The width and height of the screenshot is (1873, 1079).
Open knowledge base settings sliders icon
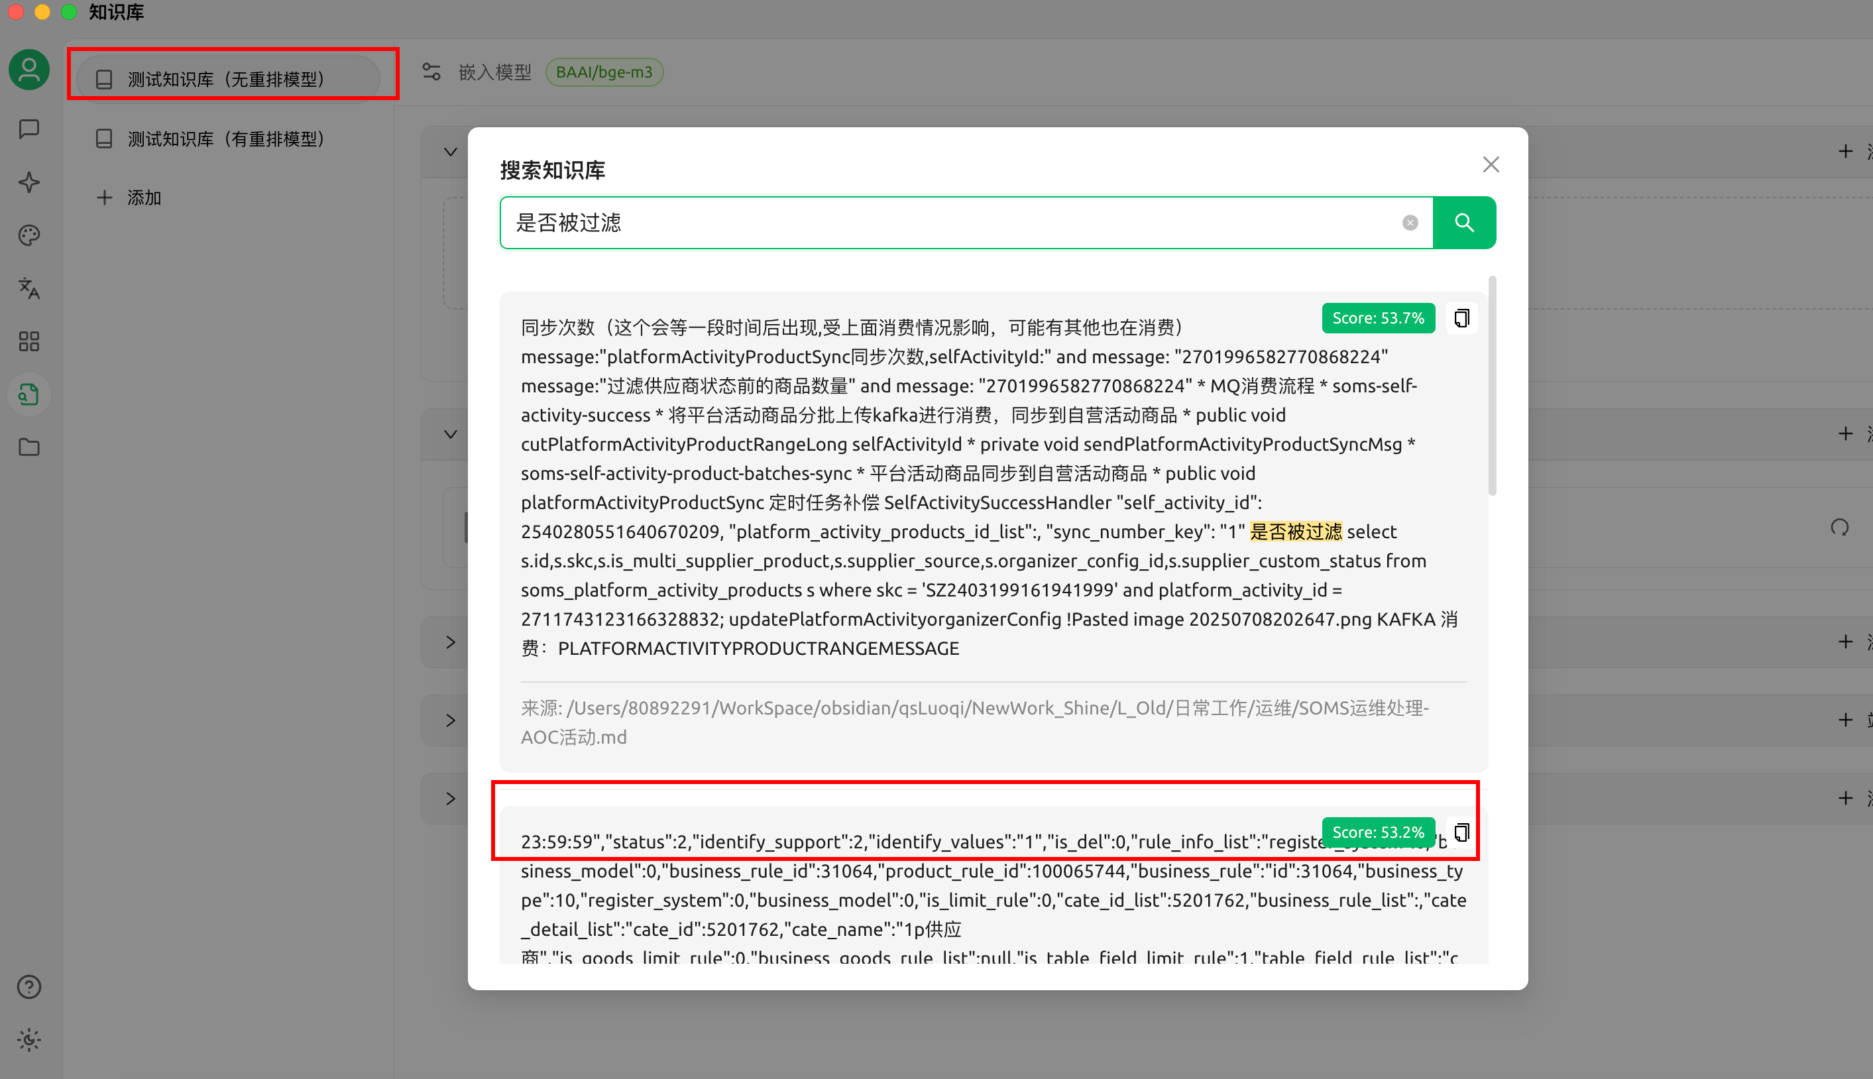point(431,72)
